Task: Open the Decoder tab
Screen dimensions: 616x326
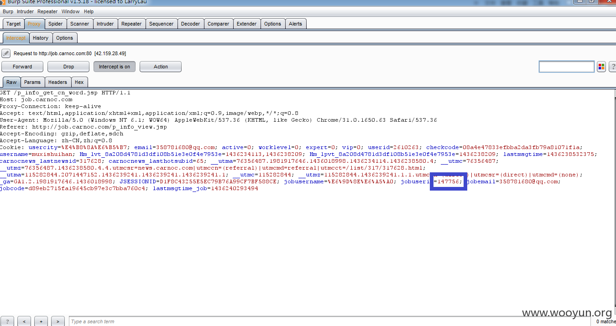Action: pos(191,24)
